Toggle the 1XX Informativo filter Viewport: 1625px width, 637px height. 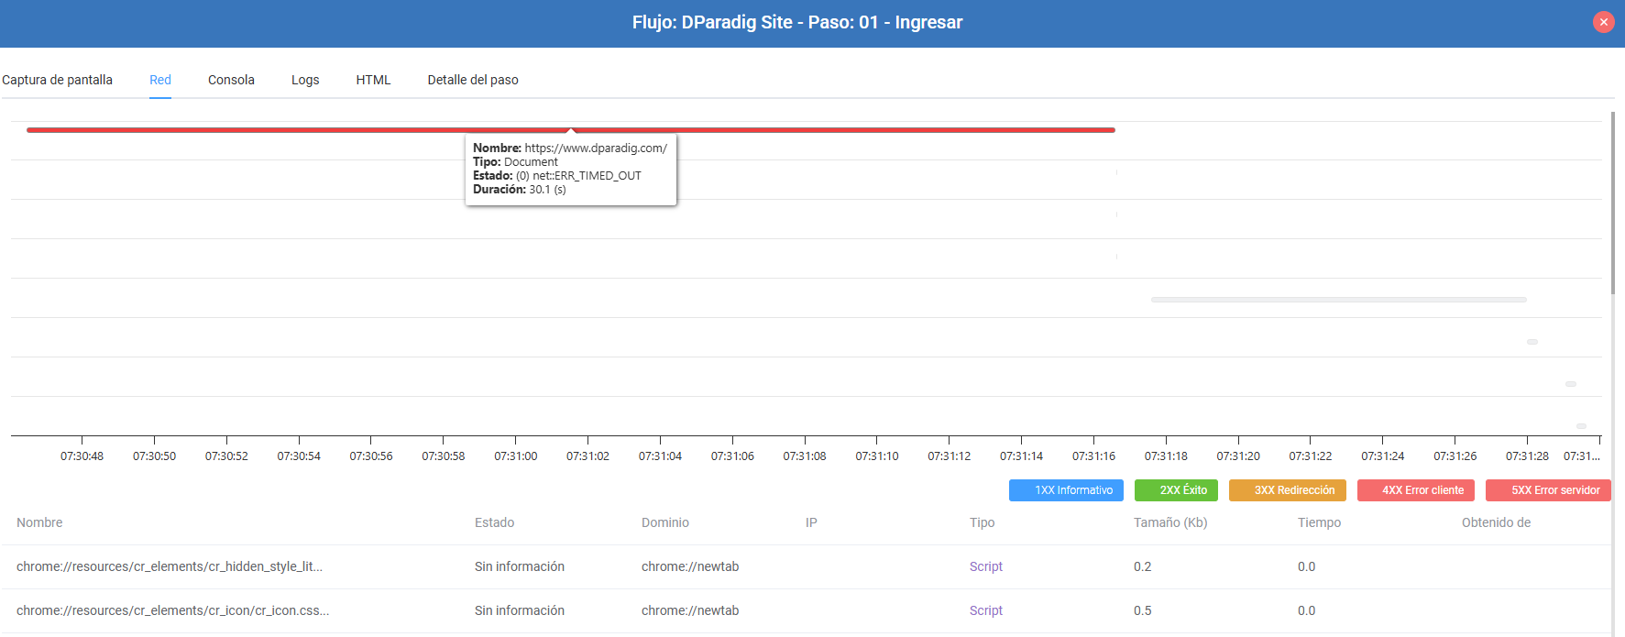coord(1066,490)
